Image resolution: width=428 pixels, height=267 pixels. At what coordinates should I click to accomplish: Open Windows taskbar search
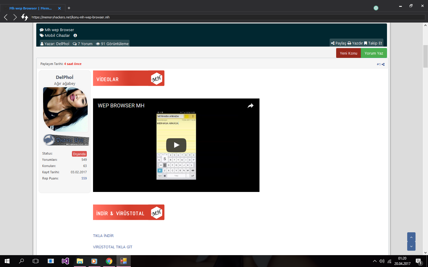(x=21, y=261)
